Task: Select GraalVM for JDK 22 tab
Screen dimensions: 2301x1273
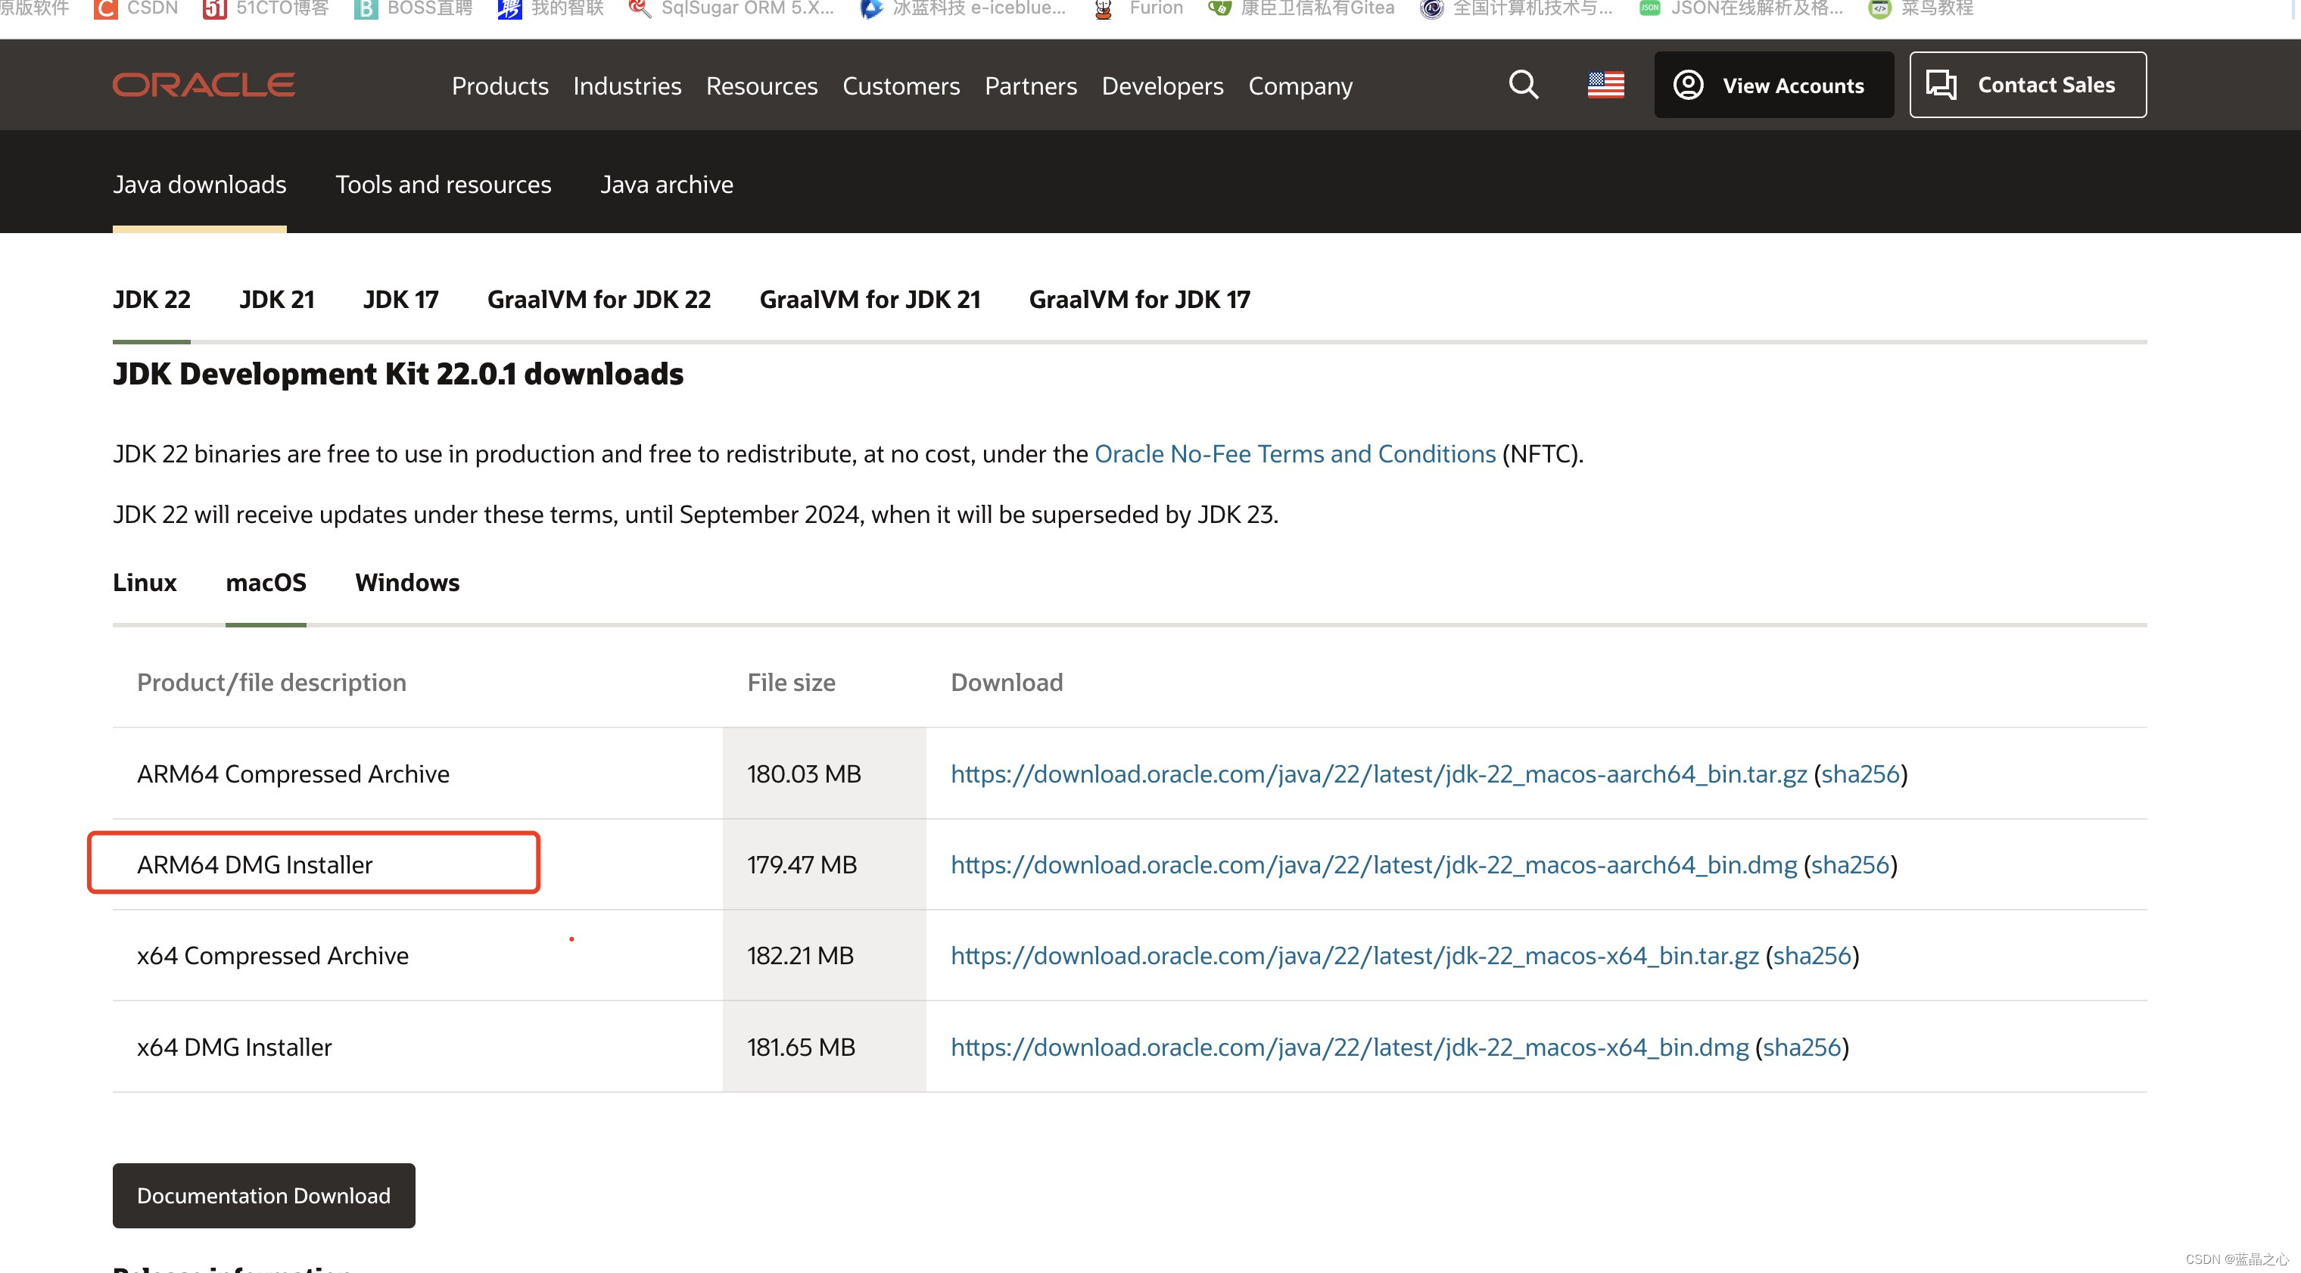Action: tap(599, 299)
